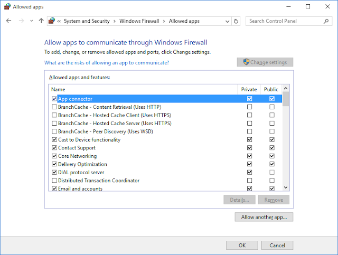This screenshot has height=255, width=338.
Task: Uncheck the Contact Support checkbox
Action: click(x=54, y=148)
